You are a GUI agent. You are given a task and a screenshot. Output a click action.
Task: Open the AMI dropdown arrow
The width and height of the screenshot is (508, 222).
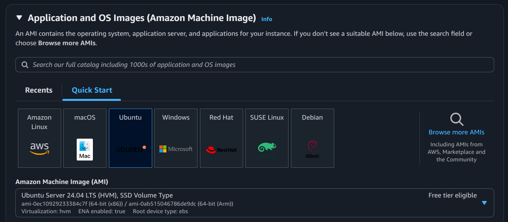tap(484, 203)
